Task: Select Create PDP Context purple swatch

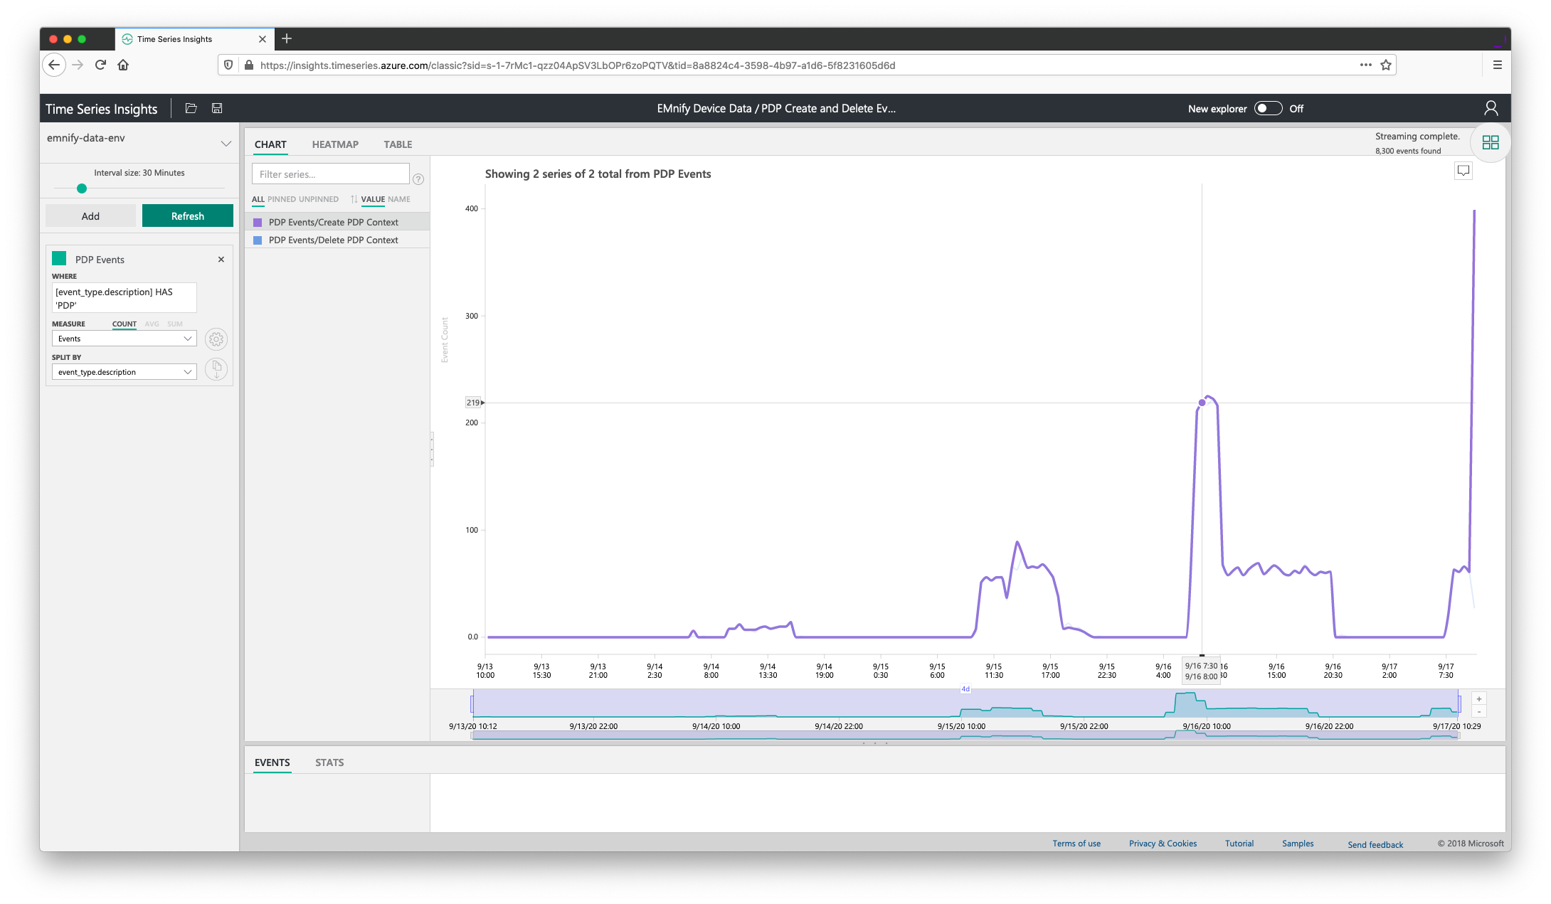Action: pyautogui.click(x=258, y=223)
